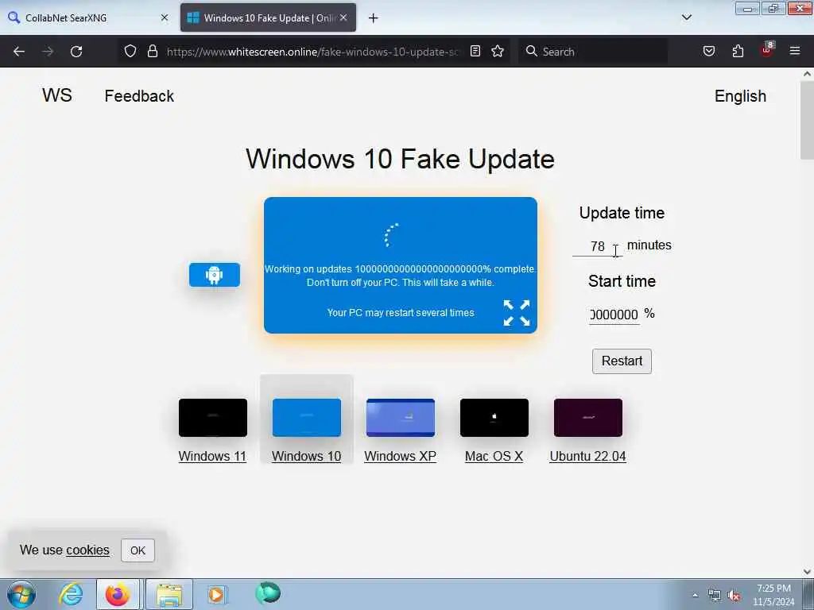Open the Pocket save icon

[x=709, y=51]
